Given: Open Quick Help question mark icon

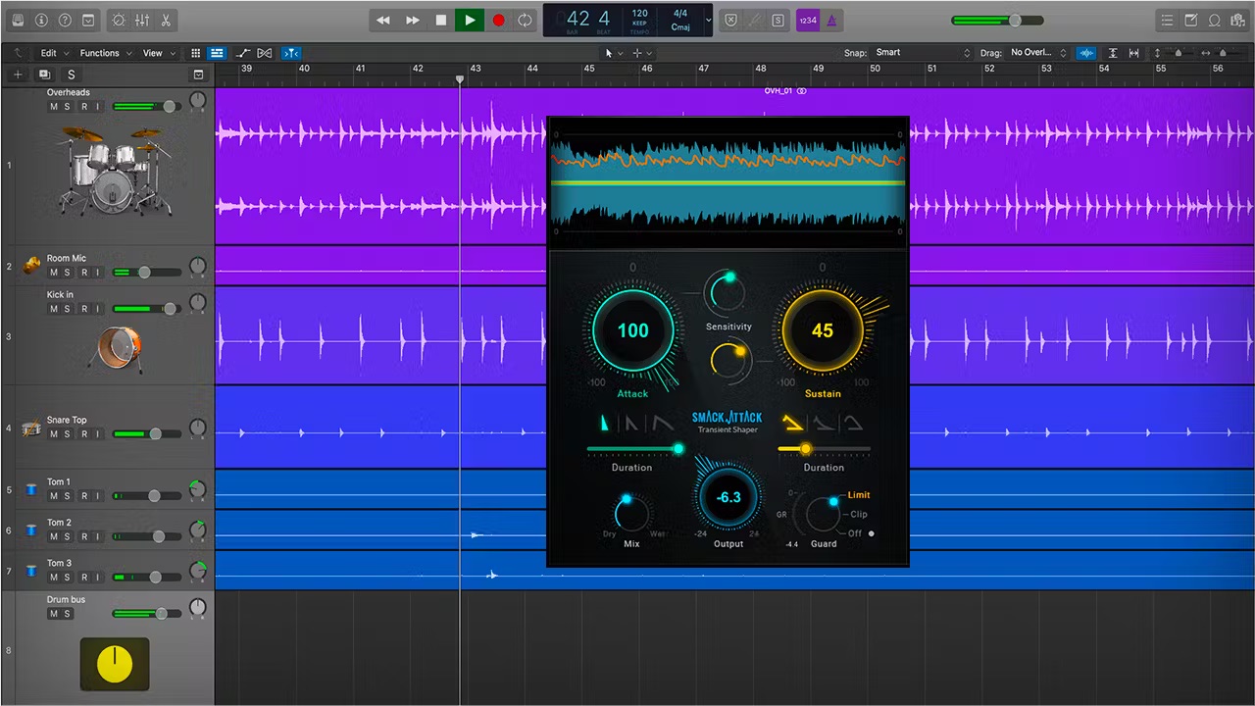Looking at the screenshot, I should tap(65, 20).
